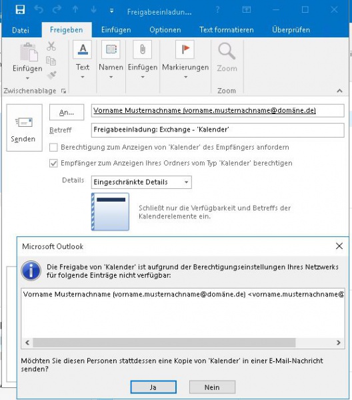Open quick access toolbar customization arrow
The width and height of the screenshot is (352, 400).
(111, 11)
